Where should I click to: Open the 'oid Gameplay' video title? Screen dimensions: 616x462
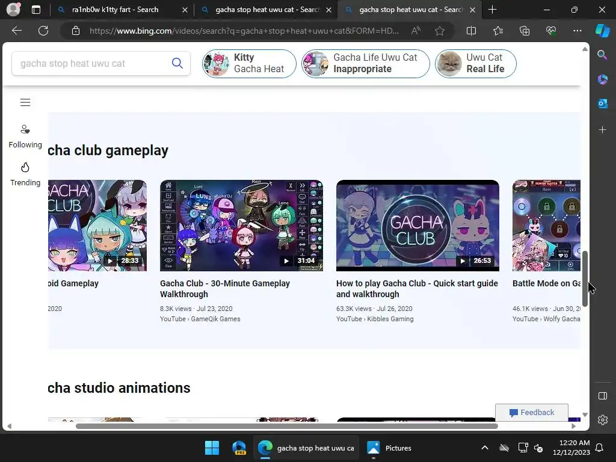(x=73, y=283)
